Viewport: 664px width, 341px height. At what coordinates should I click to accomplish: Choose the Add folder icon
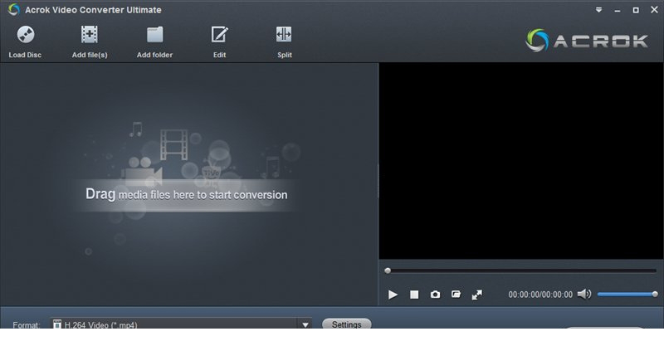[x=154, y=35]
